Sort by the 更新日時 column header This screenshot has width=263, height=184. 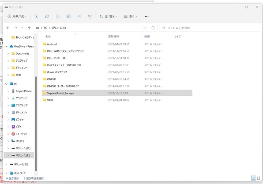[x=113, y=36]
